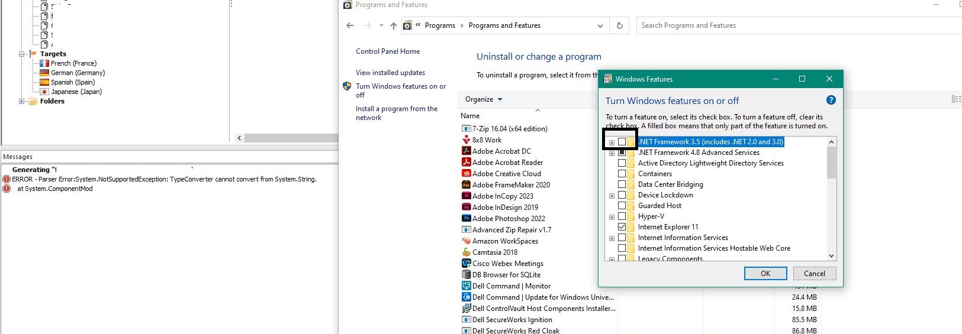Sort by the Name column header

tap(470, 116)
